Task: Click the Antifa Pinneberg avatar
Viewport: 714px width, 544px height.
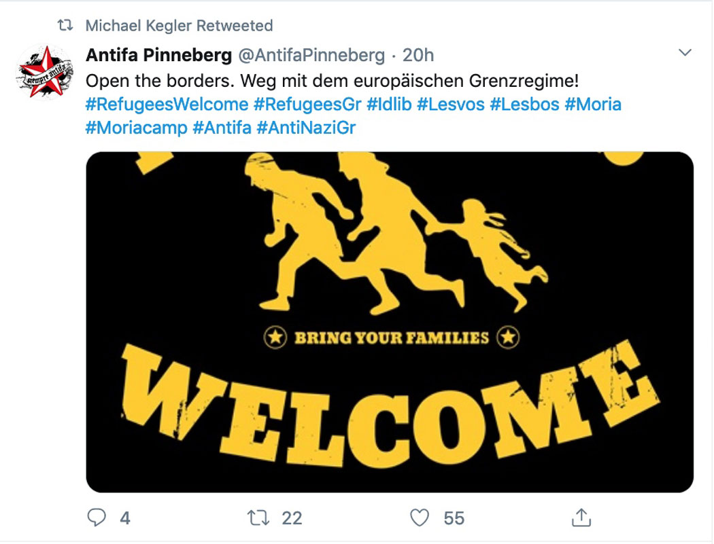Action: (45, 71)
